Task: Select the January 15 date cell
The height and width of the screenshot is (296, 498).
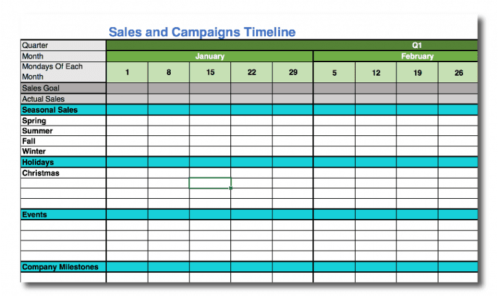Action: tap(210, 73)
